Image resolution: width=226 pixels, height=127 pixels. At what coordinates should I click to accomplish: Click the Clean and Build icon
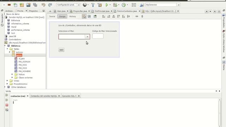(100, 5)
